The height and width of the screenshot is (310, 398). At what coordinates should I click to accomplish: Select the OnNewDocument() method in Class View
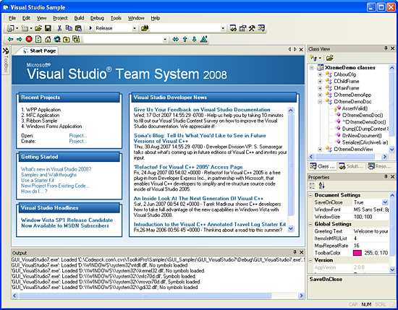pyautogui.click(x=361, y=136)
